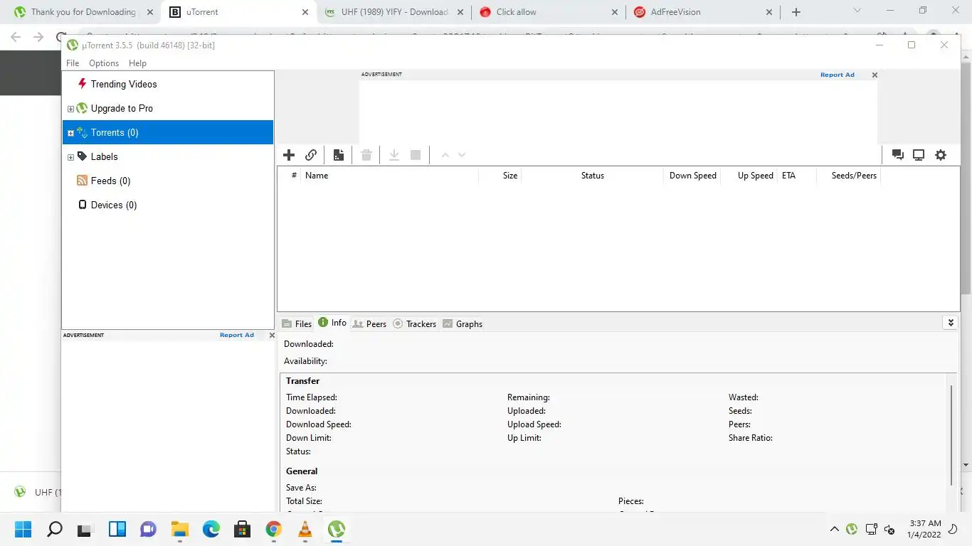The width and height of the screenshot is (972, 546).
Task: Open Windows Start menu
Action: pyautogui.click(x=23, y=529)
